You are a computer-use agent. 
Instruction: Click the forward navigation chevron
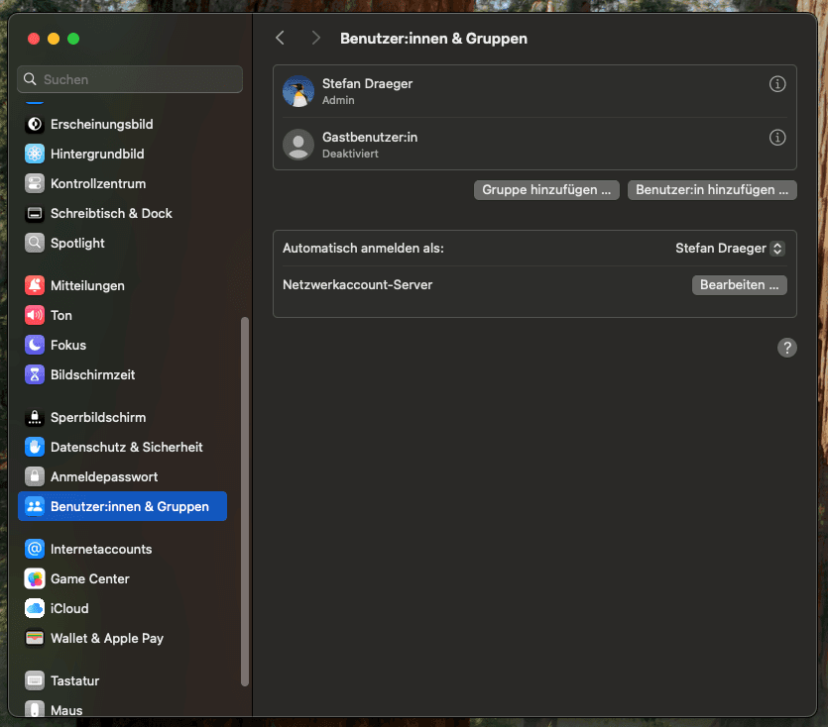315,37
